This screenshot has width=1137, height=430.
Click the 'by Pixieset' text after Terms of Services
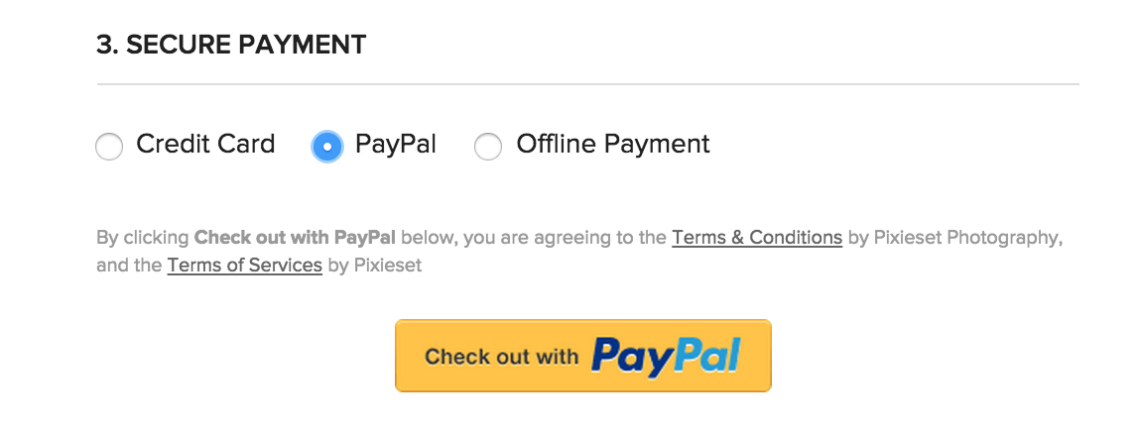tap(374, 266)
